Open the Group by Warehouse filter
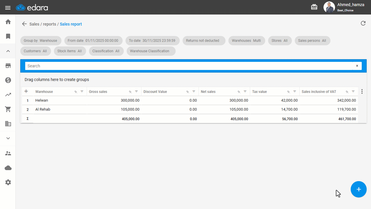Screen dimensions: 371x209 tap(41, 41)
